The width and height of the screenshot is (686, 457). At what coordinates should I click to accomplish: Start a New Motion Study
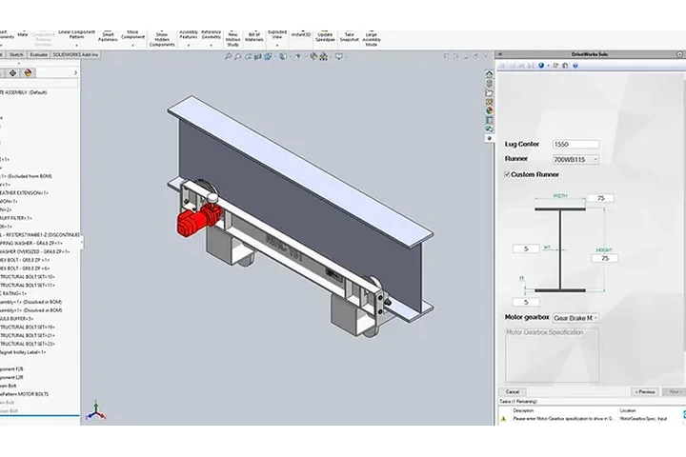(x=232, y=38)
